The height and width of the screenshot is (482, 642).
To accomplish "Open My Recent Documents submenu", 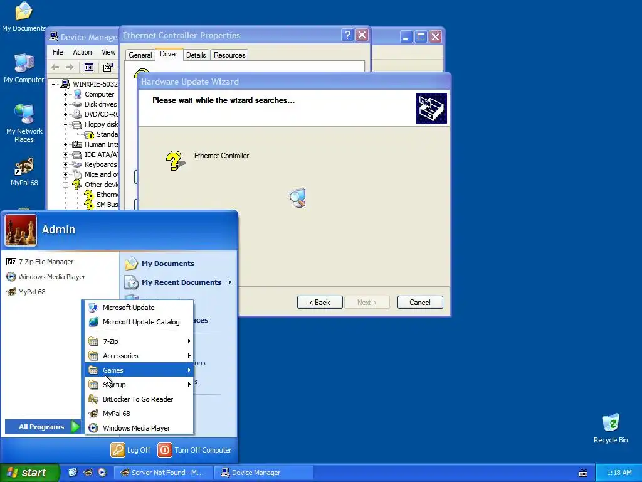I will tap(179, 282).
